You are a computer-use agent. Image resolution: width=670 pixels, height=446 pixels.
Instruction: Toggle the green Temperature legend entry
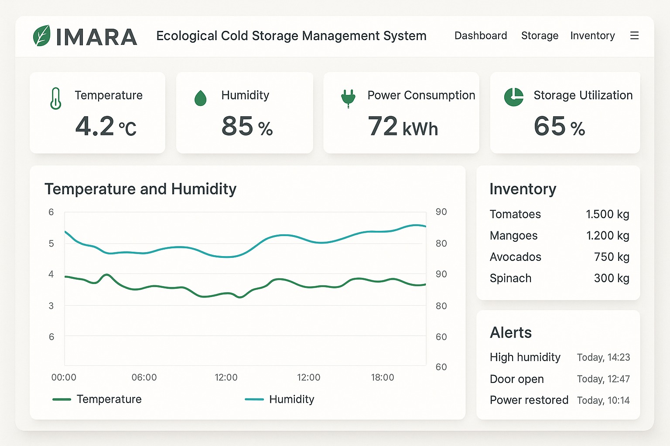(97, 399)
